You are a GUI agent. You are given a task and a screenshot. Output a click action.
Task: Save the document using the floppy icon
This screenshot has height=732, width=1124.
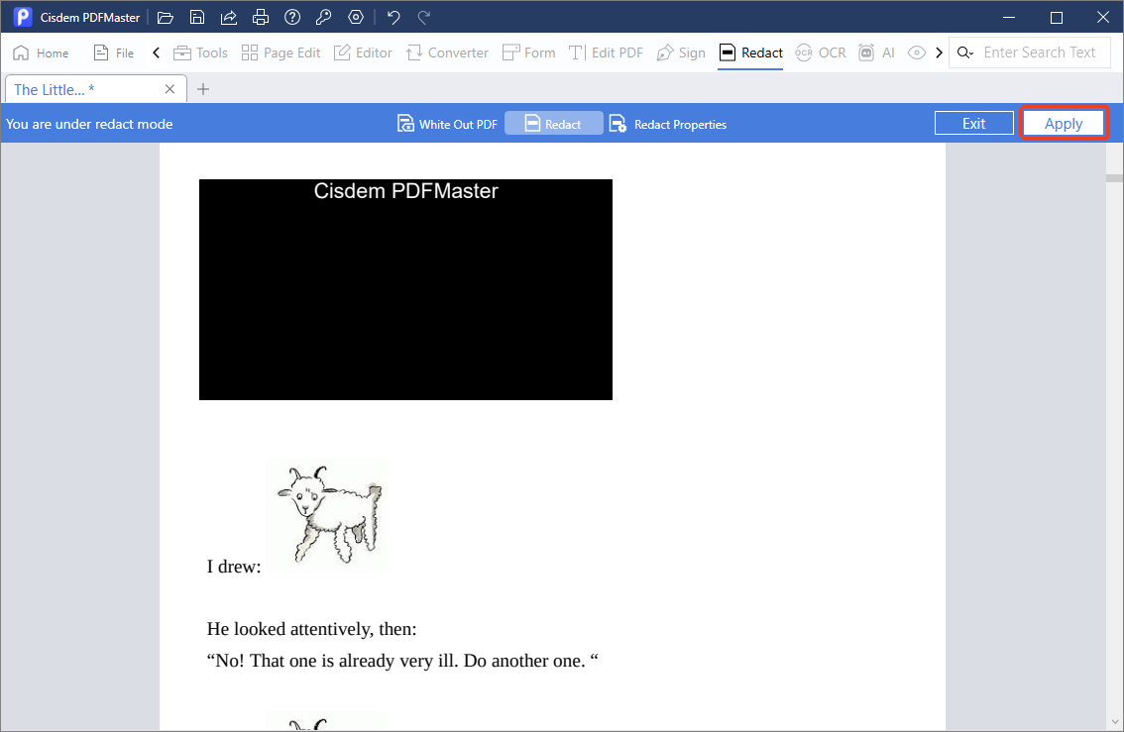tap(197, 17)
